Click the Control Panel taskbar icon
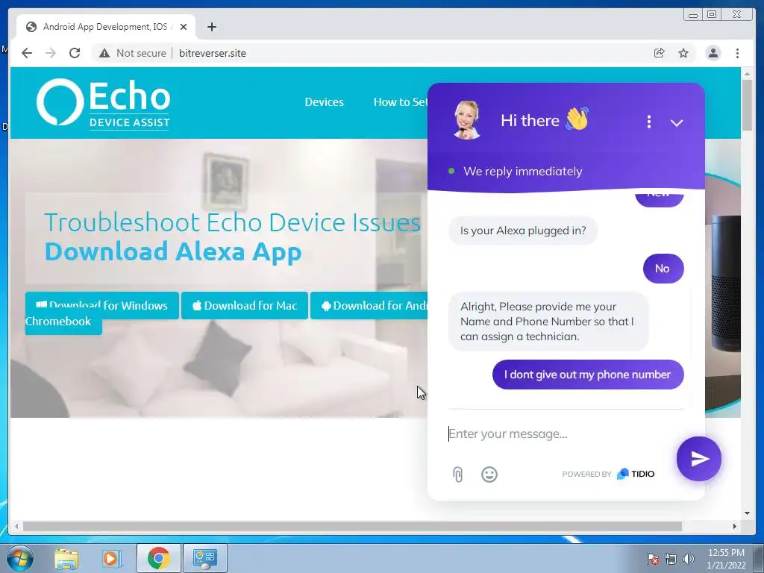 coord(205,558)
